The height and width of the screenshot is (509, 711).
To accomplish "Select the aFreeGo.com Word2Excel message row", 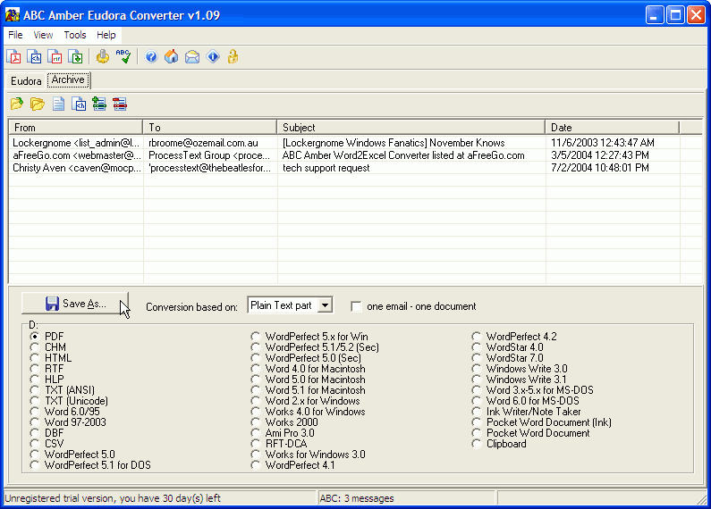I will click(x=355, y=155).
